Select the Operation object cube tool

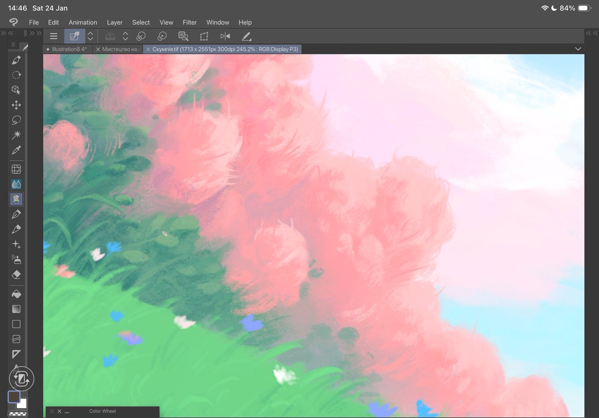[x=16, y=90]
